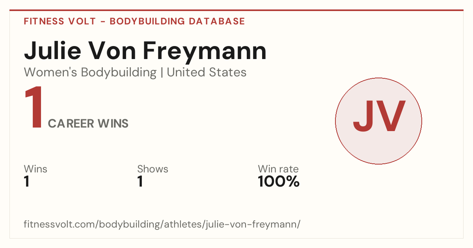Image resolution: width=473 pixels, height=248 pixels.
Task: Click the 100% win rate value
Action: pyautogui.click(x=279, y=182)
